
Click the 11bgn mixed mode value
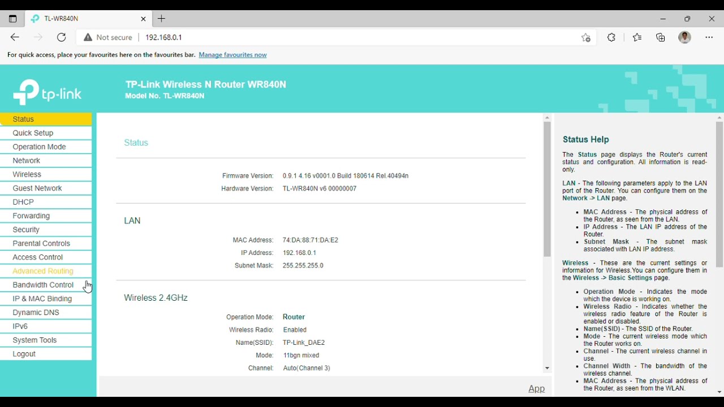pos(301,356)
